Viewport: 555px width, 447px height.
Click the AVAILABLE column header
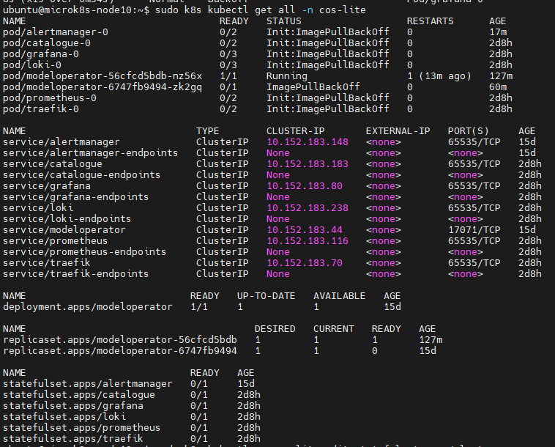pyautogui.click(x=340, y=296)
